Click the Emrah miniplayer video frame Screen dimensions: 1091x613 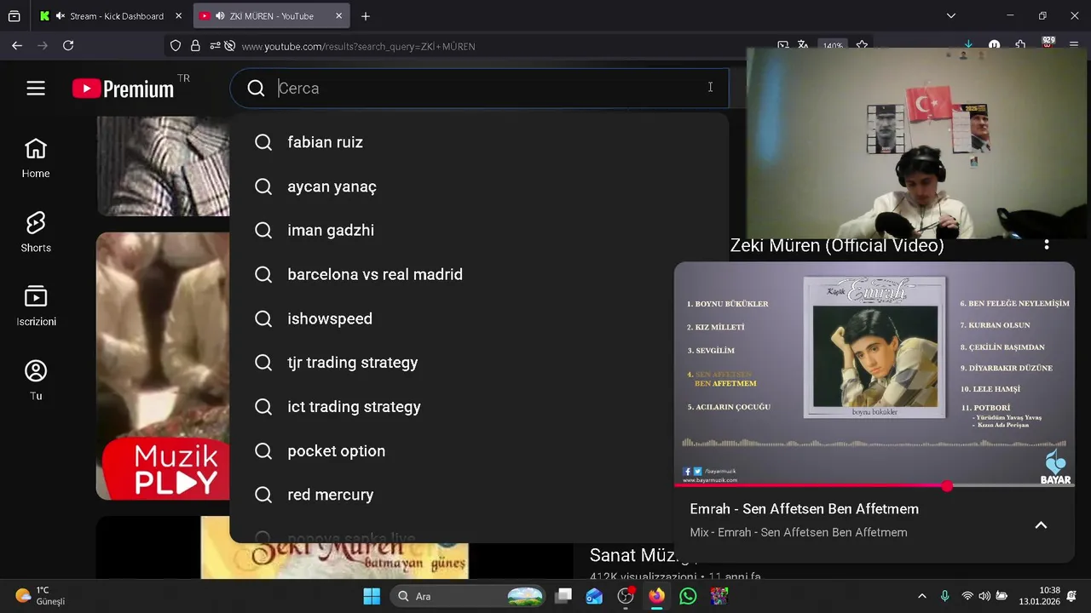(875, 374)
